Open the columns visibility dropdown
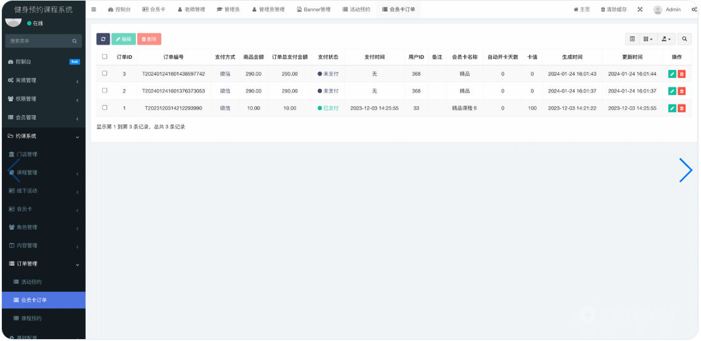Viewport: 701px width, 341px height. 648,39
